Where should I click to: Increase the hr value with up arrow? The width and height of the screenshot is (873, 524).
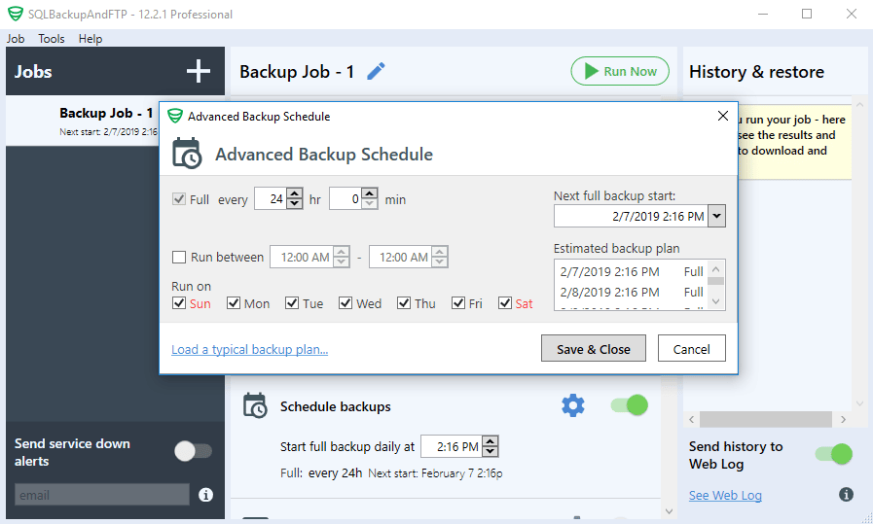295,193
